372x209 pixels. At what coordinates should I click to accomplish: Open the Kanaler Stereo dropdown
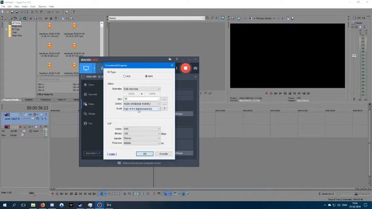click(142, 138)
